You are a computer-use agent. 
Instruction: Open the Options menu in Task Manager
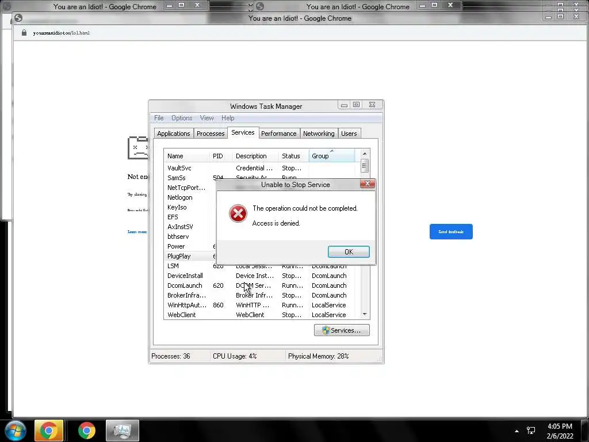click(182, 118)
